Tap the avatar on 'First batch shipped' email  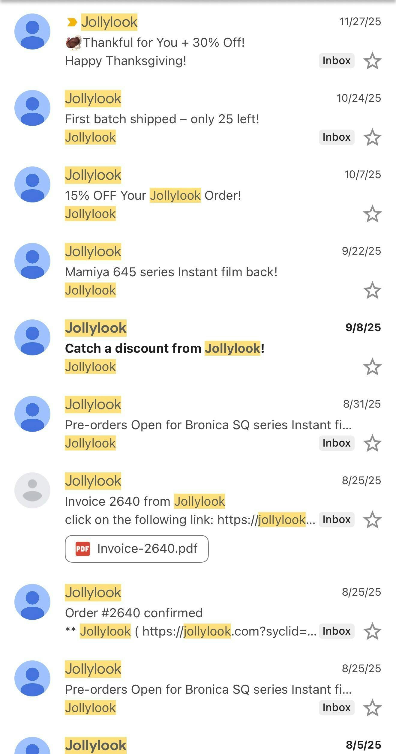pyautogui.click(x=32, y=108)
